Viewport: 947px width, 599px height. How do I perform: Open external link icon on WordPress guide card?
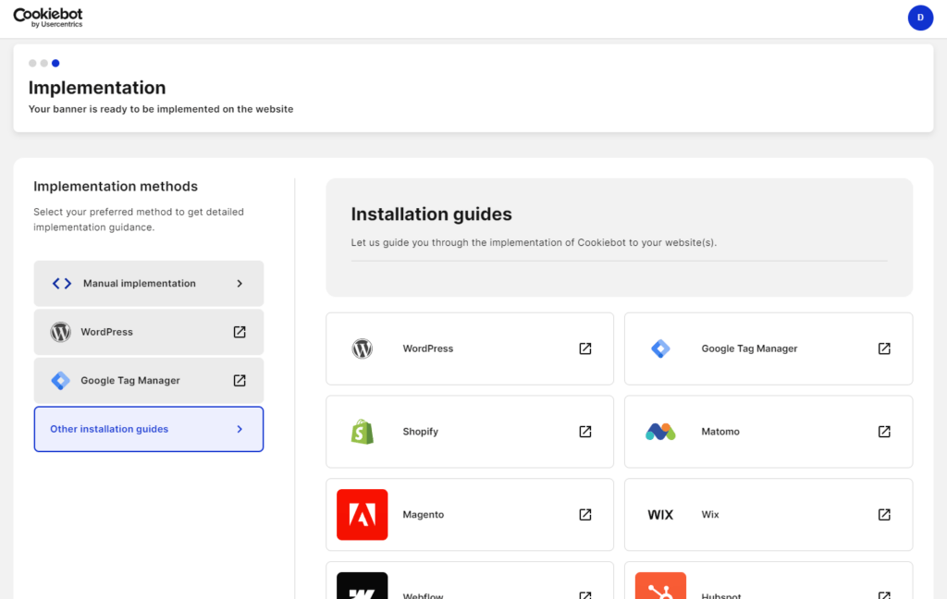[x=585, y=348]
